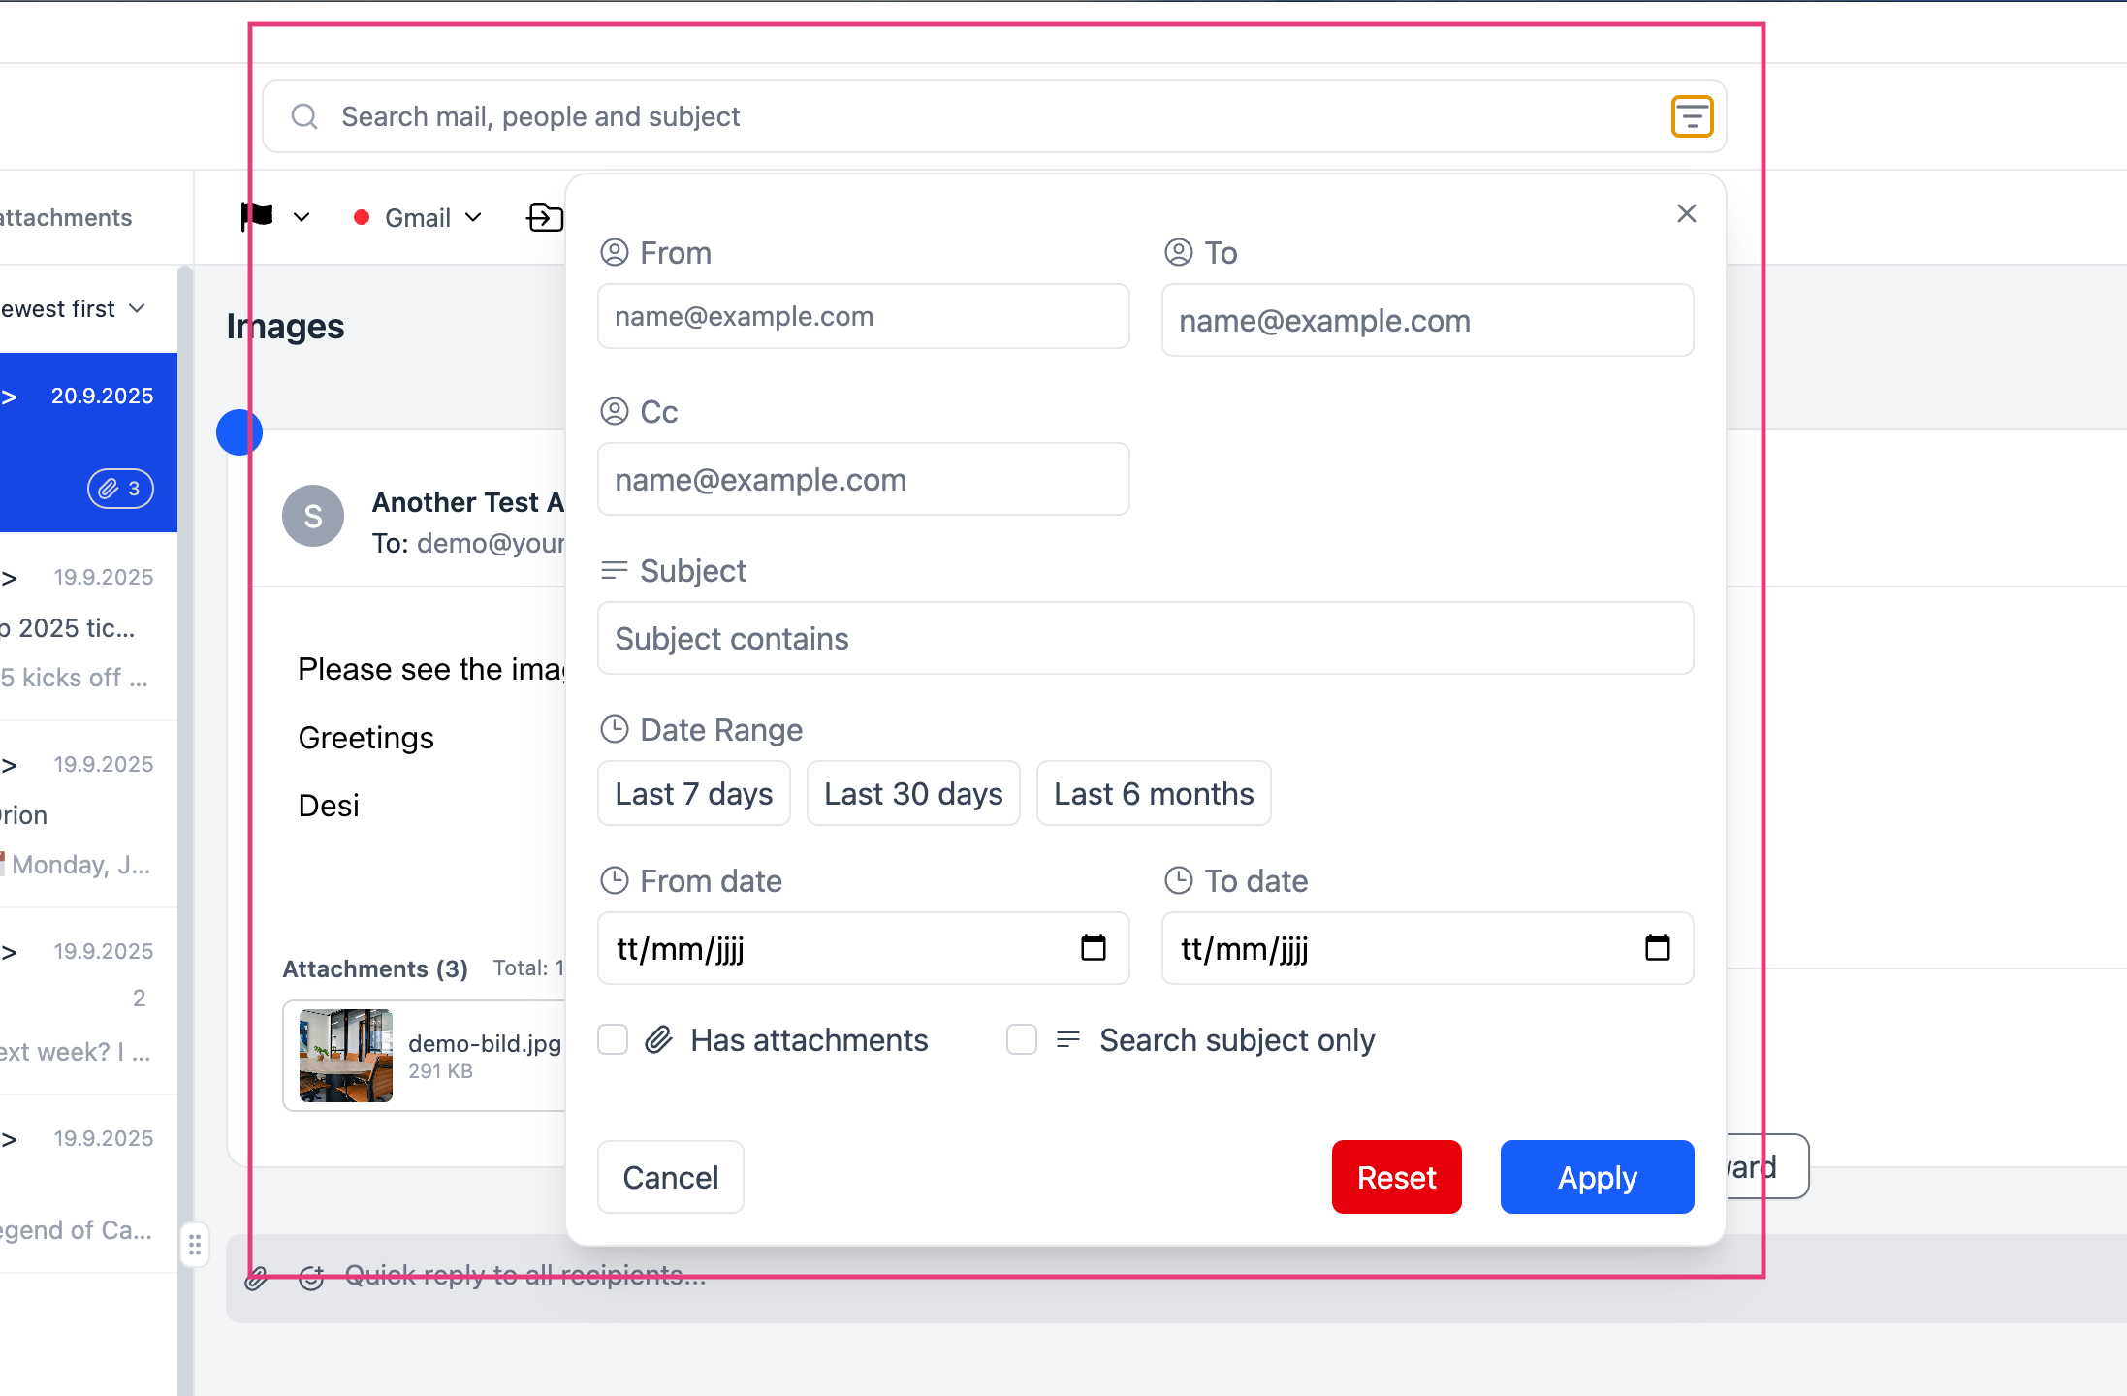
Task: Click the magnifier search icon
Action: 304,116
